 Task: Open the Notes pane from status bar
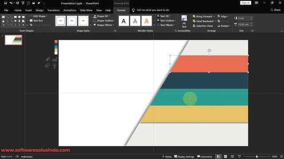(x=167, y=157)
